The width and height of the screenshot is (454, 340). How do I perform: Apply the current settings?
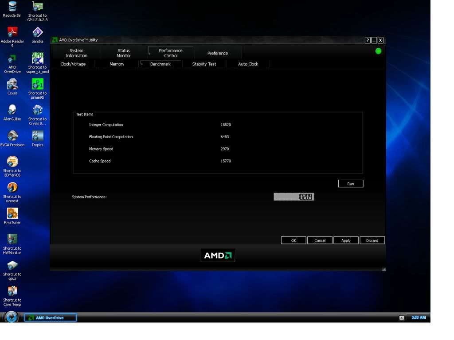[346, 240]
